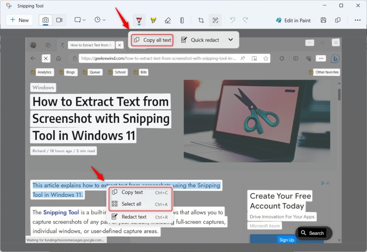Choose Select all from context menu
The height and width of the screenshot is (252, 367).
(140, 204)
